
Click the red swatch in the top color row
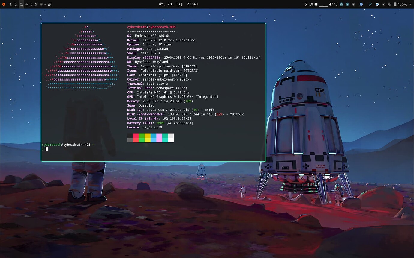tap(136, 136)
